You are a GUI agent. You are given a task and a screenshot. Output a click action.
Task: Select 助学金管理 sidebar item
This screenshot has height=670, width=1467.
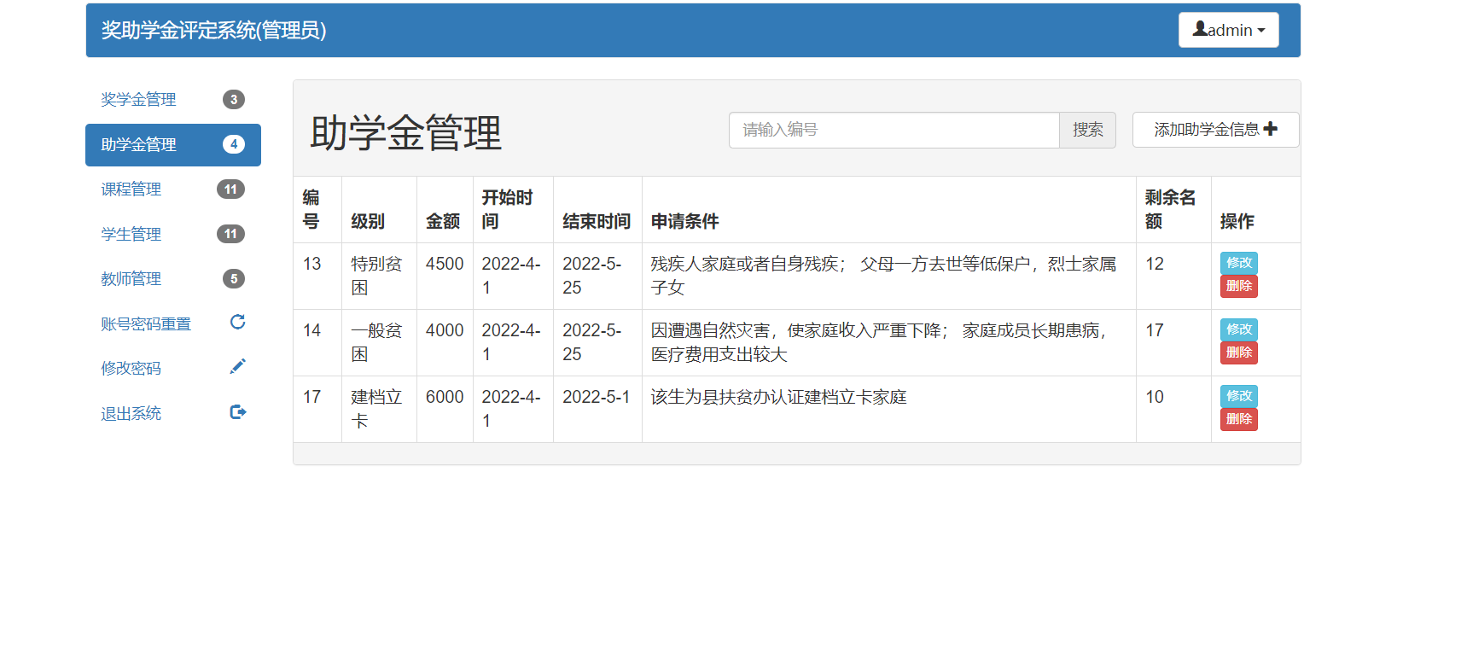(x=173, y=145)
